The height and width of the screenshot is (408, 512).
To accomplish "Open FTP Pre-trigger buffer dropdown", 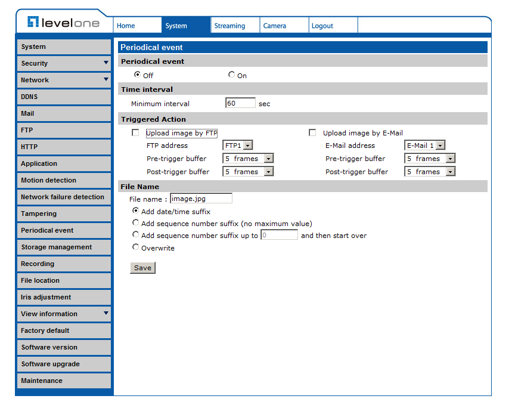I will (x=248, y=159).
